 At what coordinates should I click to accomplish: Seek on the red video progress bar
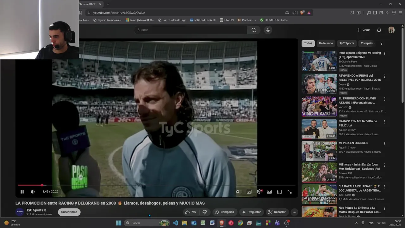pos(157,185)
